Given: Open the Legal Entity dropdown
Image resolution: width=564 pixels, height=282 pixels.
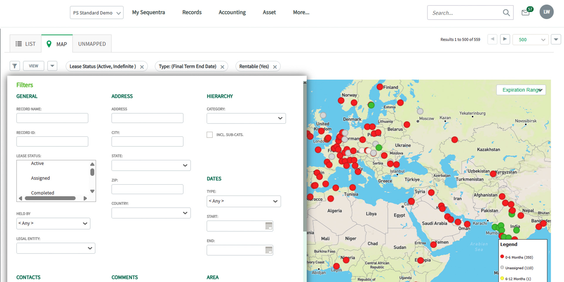Looking at the screenshot, I should pos(56,248).
